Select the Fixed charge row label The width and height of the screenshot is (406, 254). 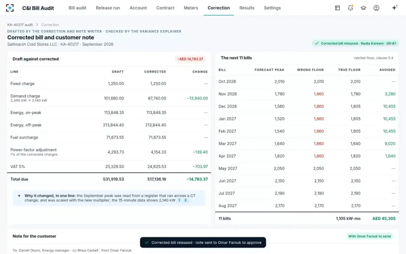22,84
